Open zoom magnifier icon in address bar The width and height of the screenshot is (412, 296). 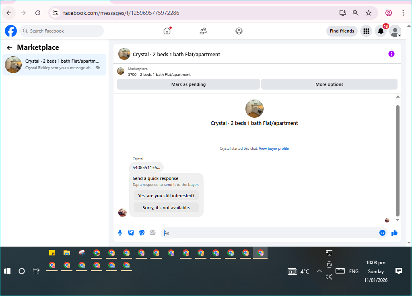[x=356, y=13]
